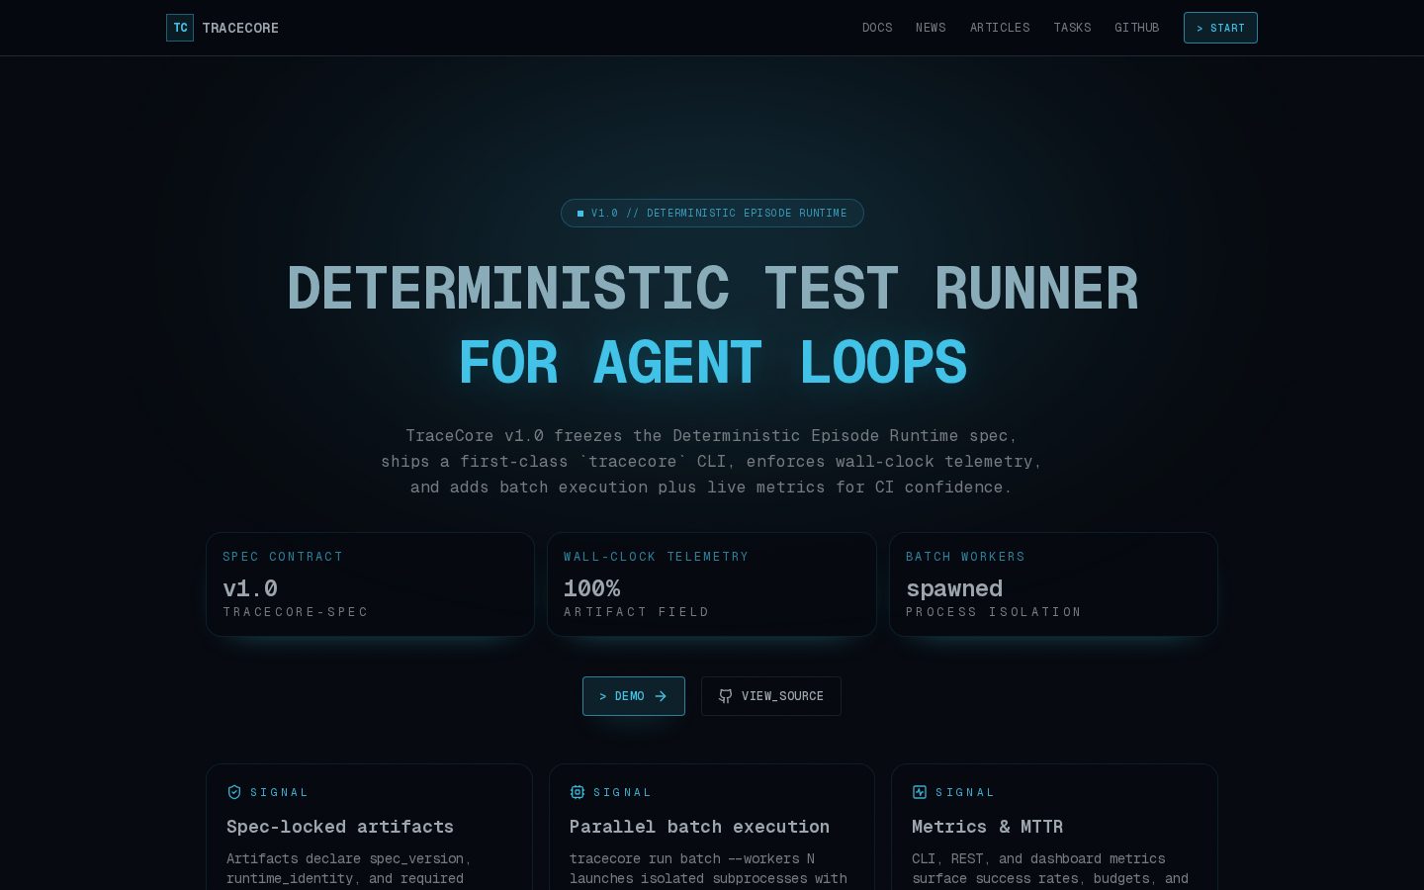Click the TRACECORE brand name
This screenshot has height=890, width=1424.
240,28
